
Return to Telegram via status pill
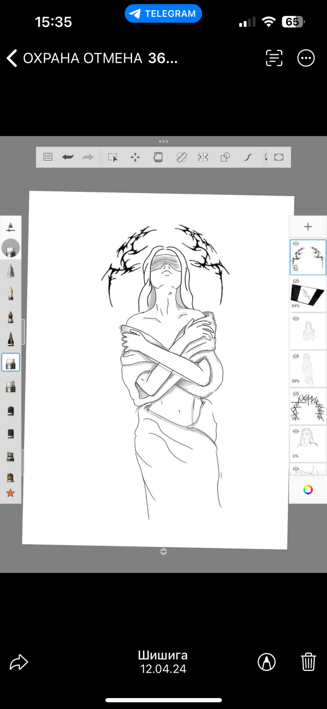point(163,14)
